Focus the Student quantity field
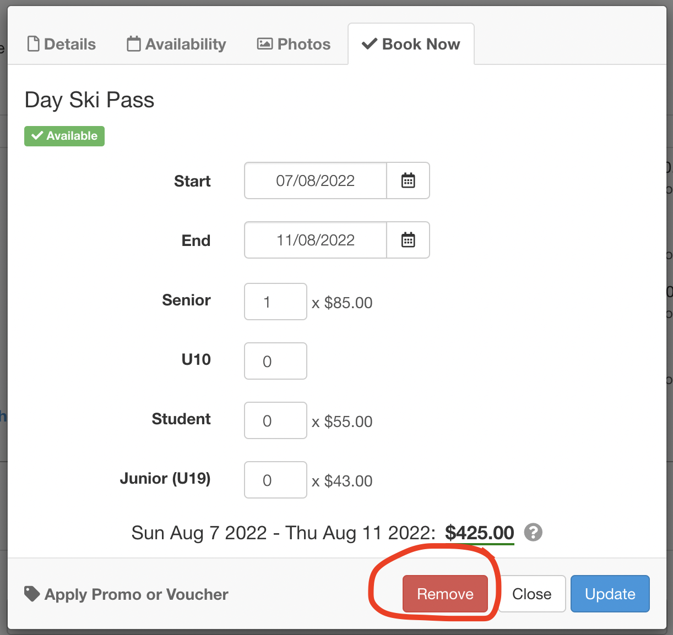This screenshot has width=673, height=635. (x=275, y=420)
